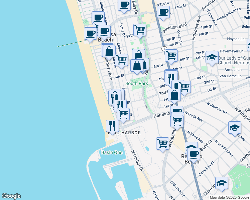Select grocery cart marker below restaurants on Hermosa Ave
Screen dimensions: 250x200
click(123, 115)
